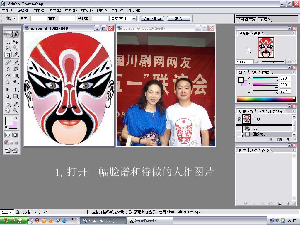The image size is (300, 225).
Task: Switch to the 色板 (Swatches) tab
Action: (254, 72)
